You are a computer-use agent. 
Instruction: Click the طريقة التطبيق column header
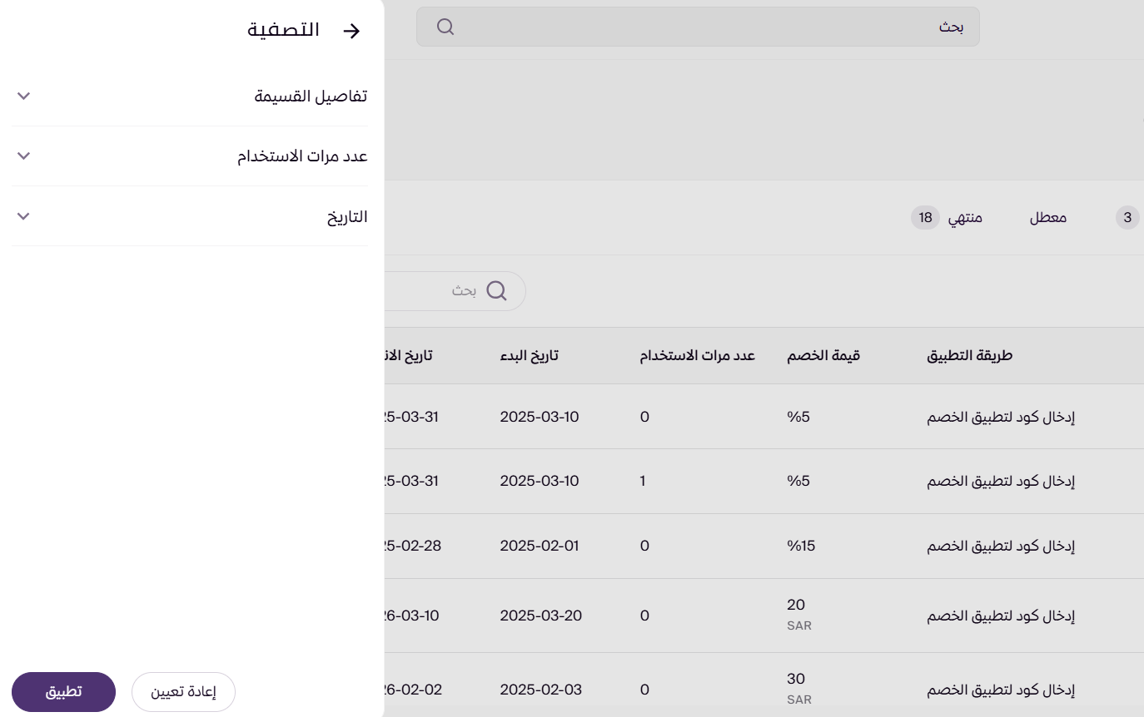tap(969, 356)
